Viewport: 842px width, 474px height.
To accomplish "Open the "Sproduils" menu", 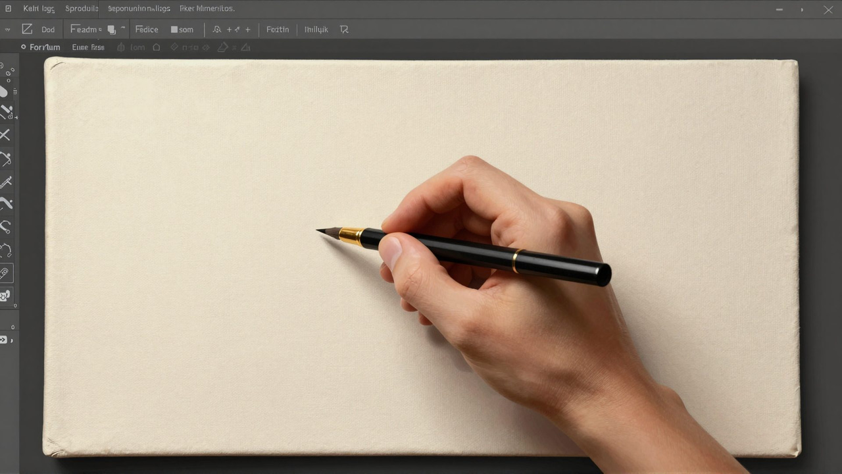I will [82, 9].
